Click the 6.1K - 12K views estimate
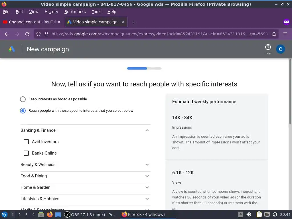The width and height of the screenshot is (292, 219). tap(183, 173)
